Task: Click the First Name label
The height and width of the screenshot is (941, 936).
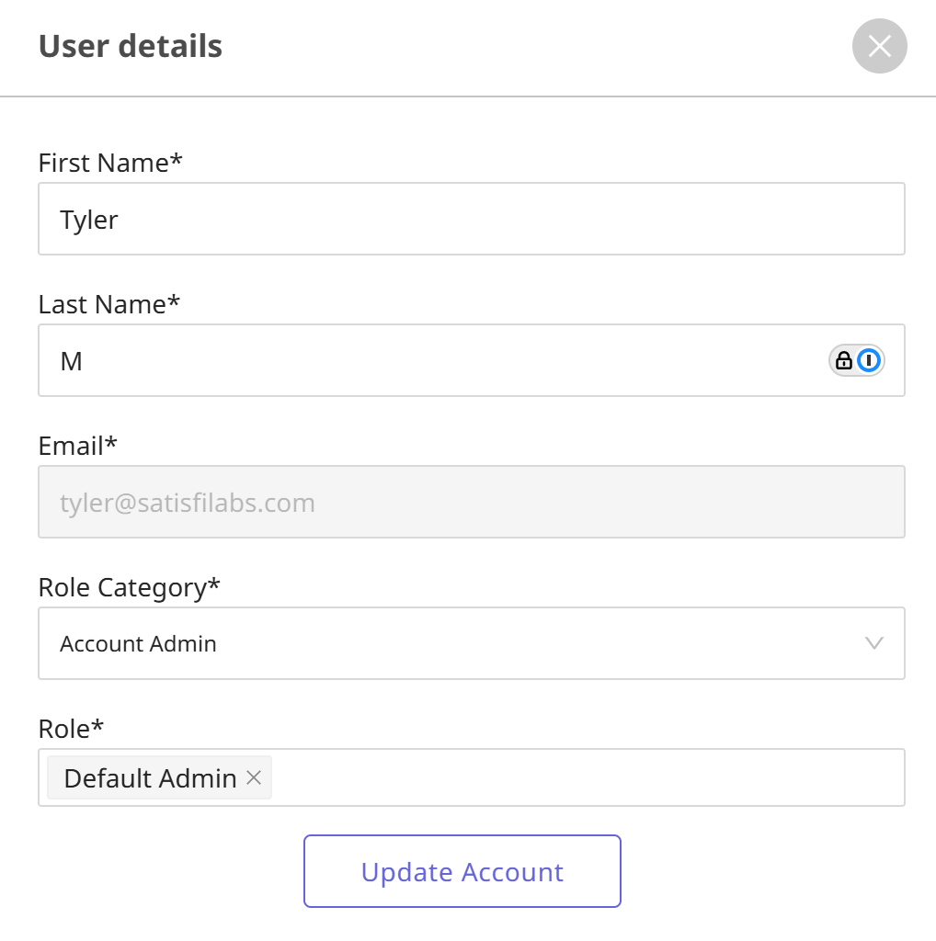Action: tap(110, 164)
